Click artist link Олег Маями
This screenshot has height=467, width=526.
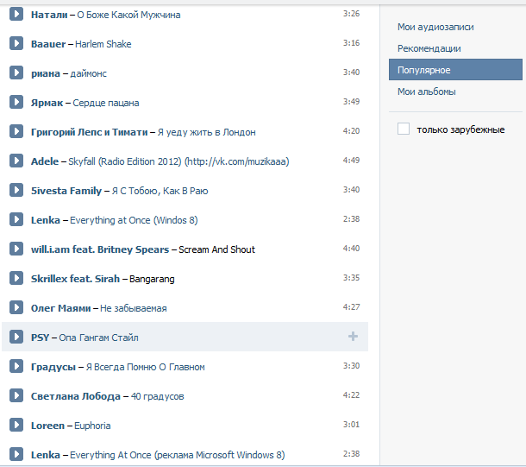pyautogui.click(x=60, y=308)
